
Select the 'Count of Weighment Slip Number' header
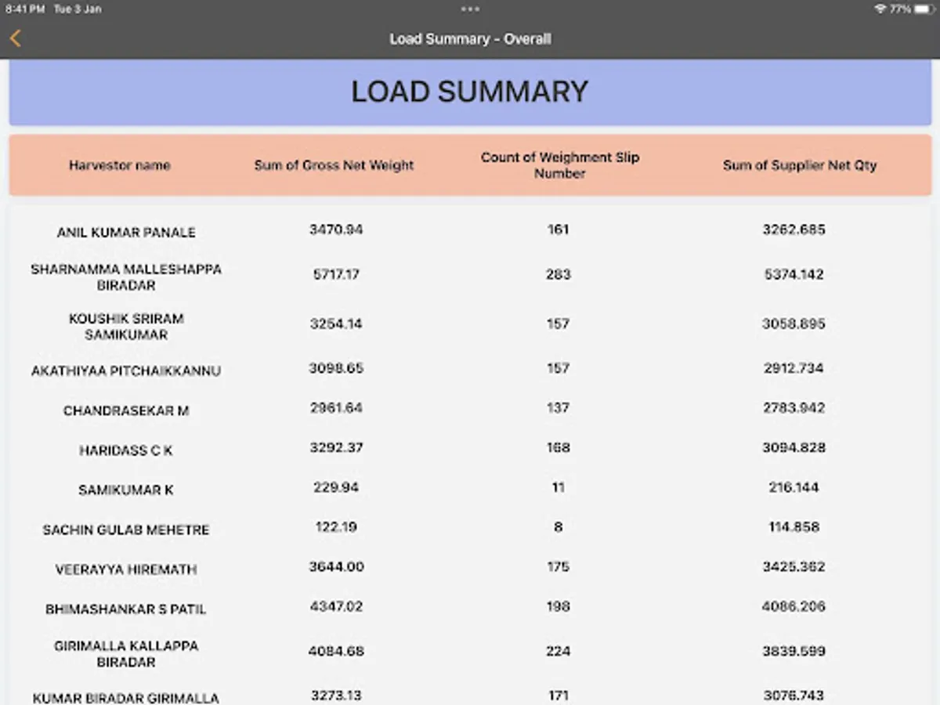[x=559, y=165]
